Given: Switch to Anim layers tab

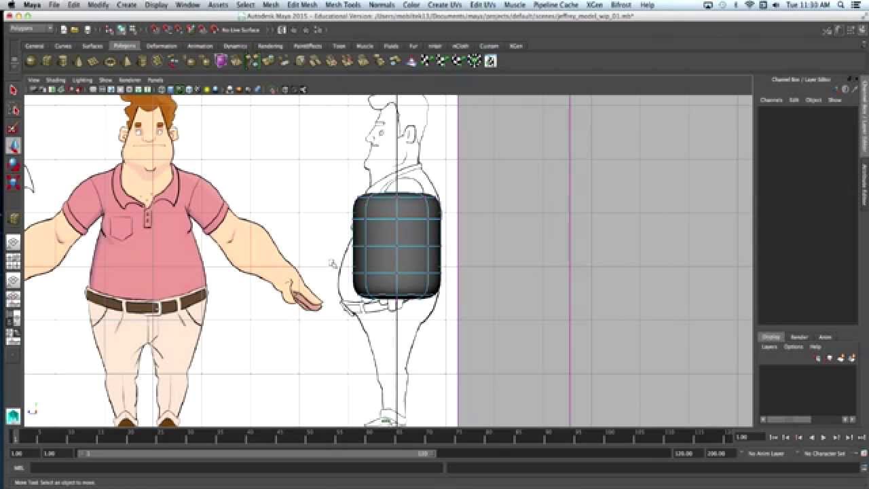Looking at the screenshot, I should click(825, 337).
